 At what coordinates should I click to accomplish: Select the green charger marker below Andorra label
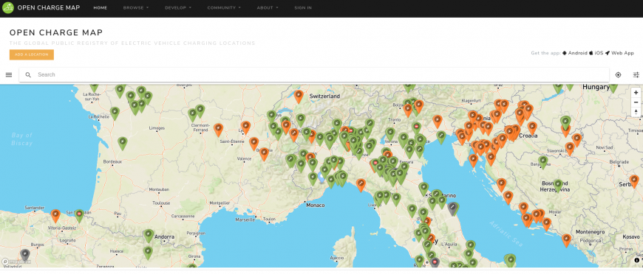(x=148, y=253)
